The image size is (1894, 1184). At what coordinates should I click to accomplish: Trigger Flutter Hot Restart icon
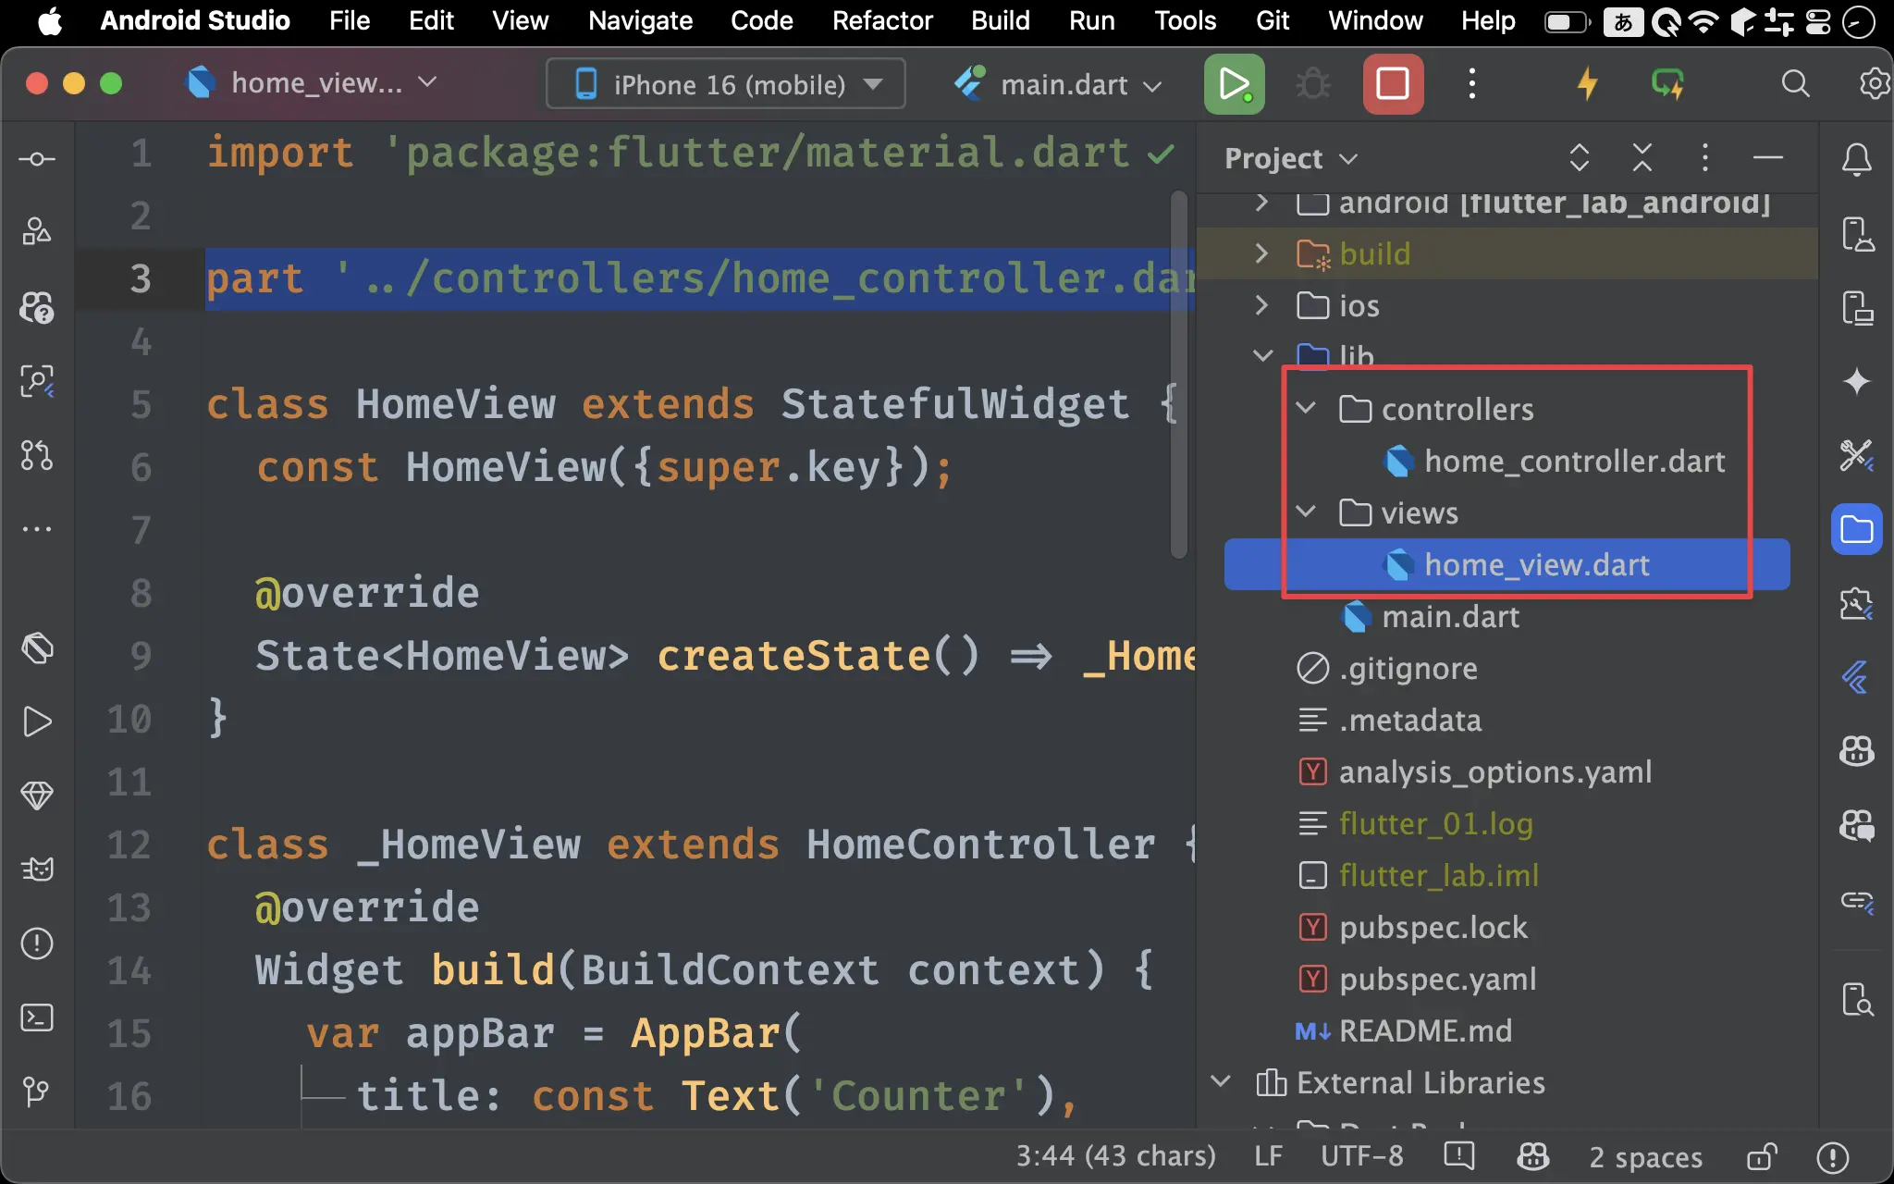click(1668, 84)
